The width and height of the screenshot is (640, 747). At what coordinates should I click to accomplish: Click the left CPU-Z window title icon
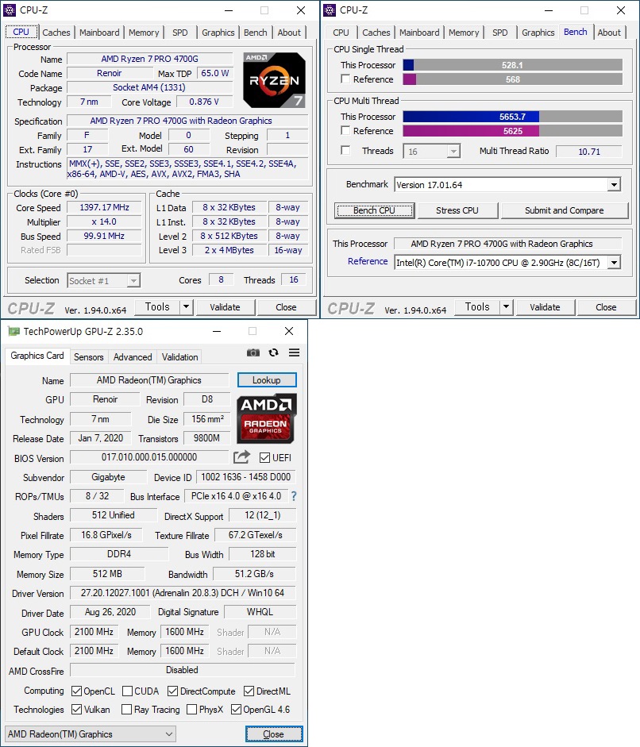10,10
